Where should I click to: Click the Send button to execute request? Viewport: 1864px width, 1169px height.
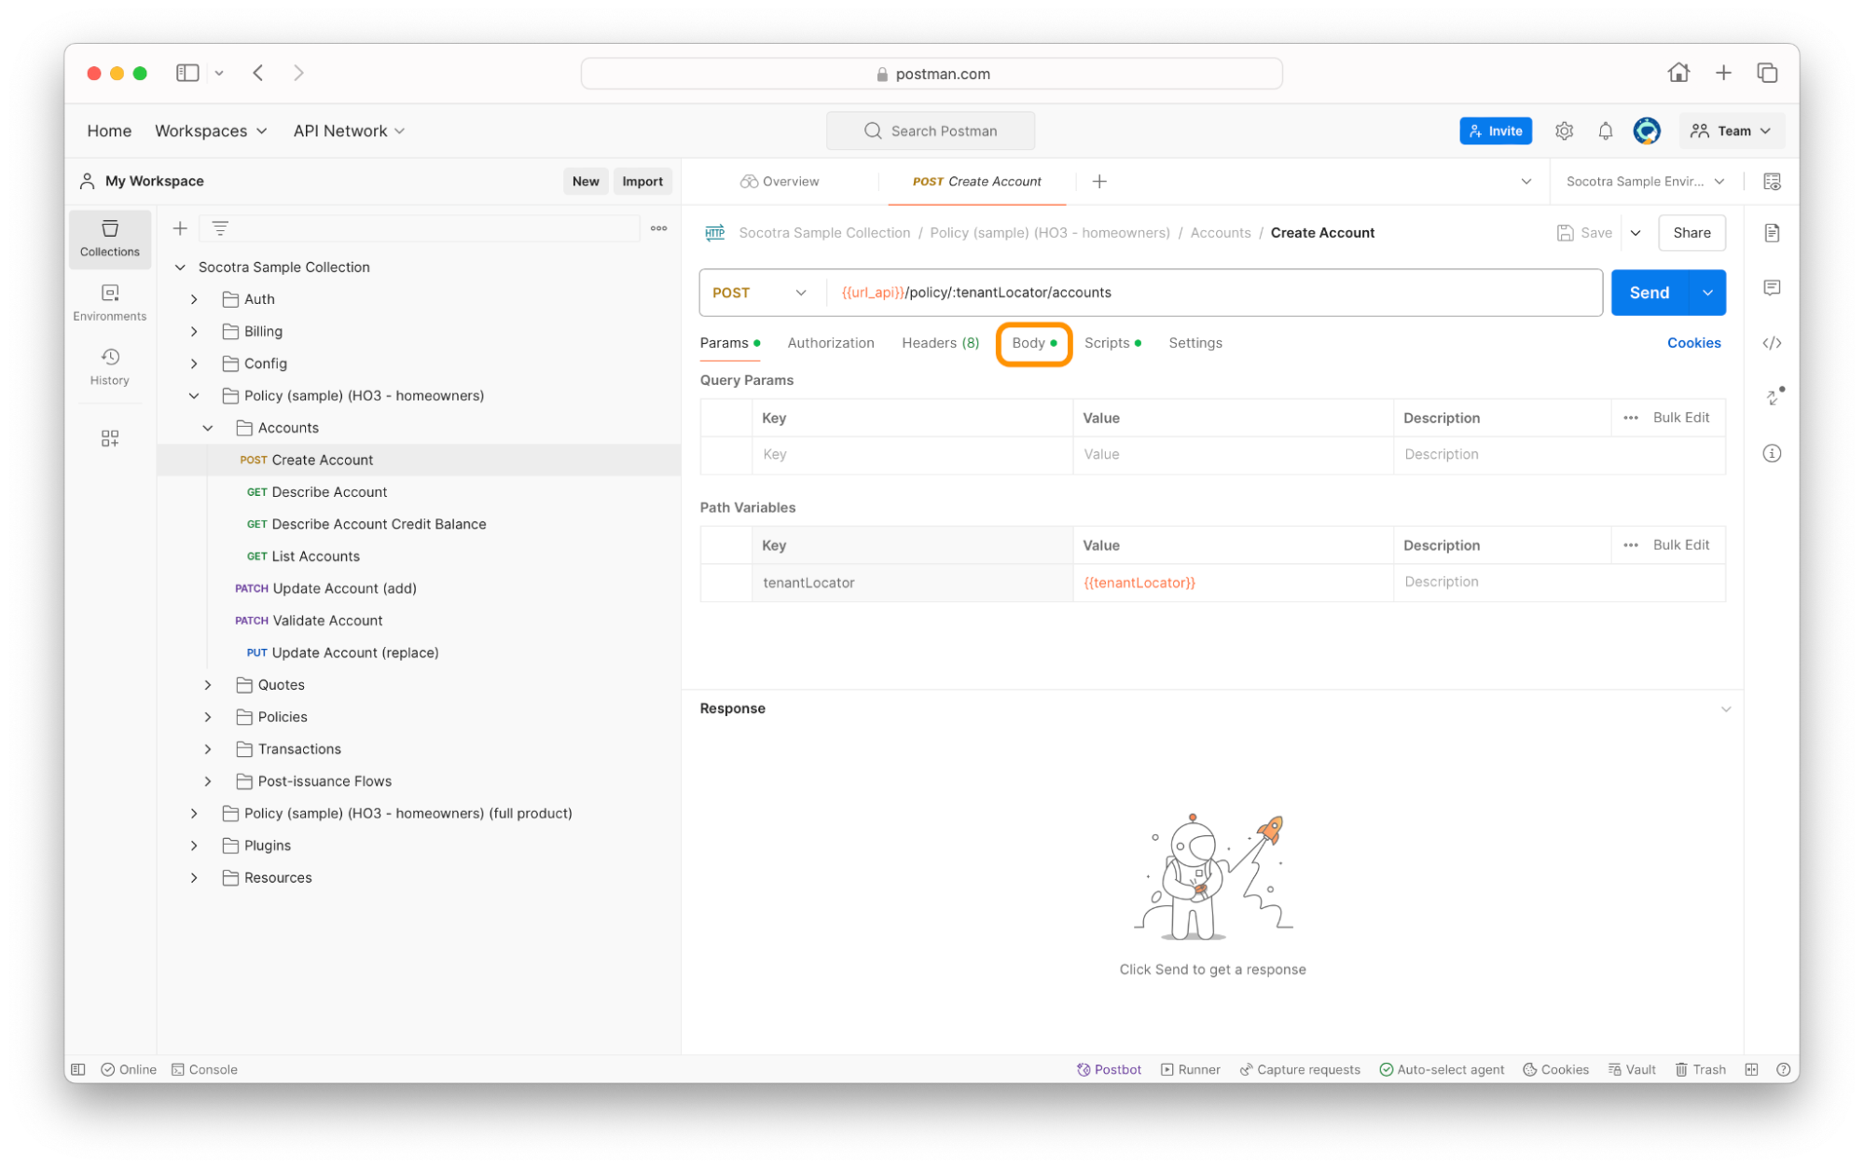(x=1649, y=293)
